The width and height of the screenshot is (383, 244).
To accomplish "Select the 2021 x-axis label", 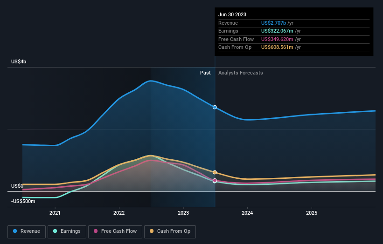I will (55, 213).
